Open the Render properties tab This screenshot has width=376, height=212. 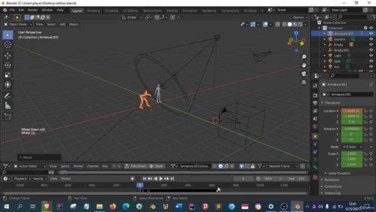315,95
